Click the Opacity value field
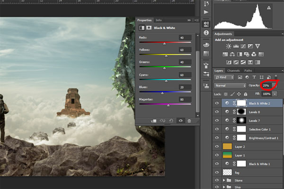284x189 pixels. 266,86
